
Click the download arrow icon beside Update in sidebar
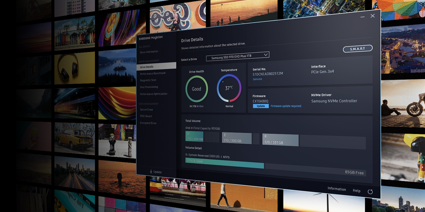click(x=151, y=171)
